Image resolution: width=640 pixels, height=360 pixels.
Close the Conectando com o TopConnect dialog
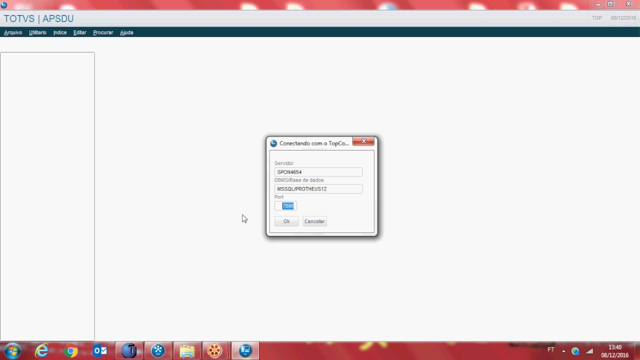tap(363, 141)
